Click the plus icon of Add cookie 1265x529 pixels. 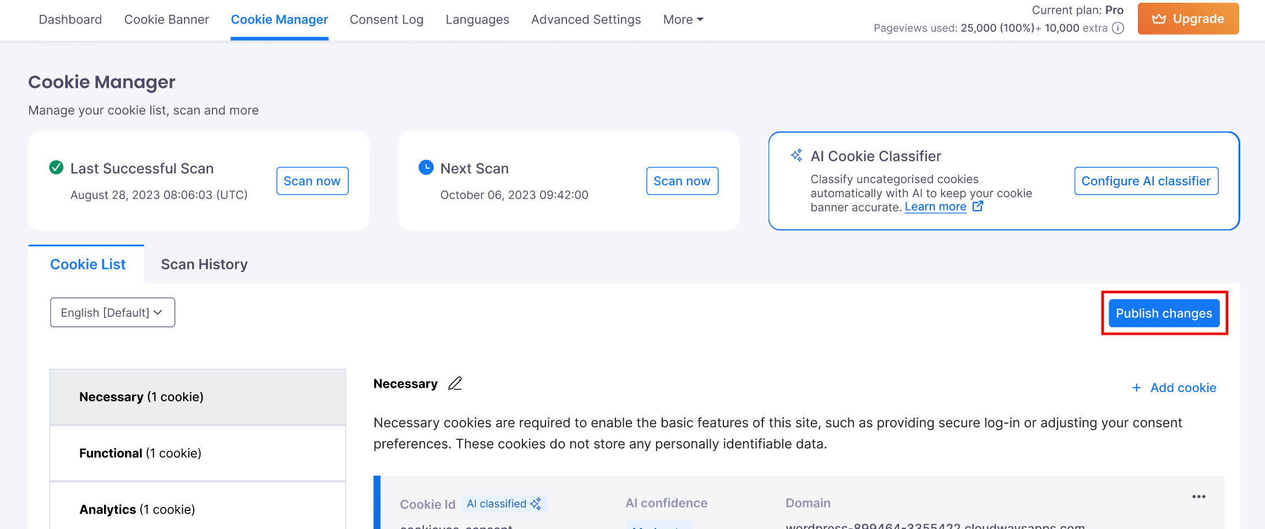point(1137,388)
